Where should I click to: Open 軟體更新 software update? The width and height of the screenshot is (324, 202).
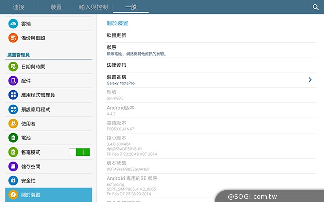116,35
